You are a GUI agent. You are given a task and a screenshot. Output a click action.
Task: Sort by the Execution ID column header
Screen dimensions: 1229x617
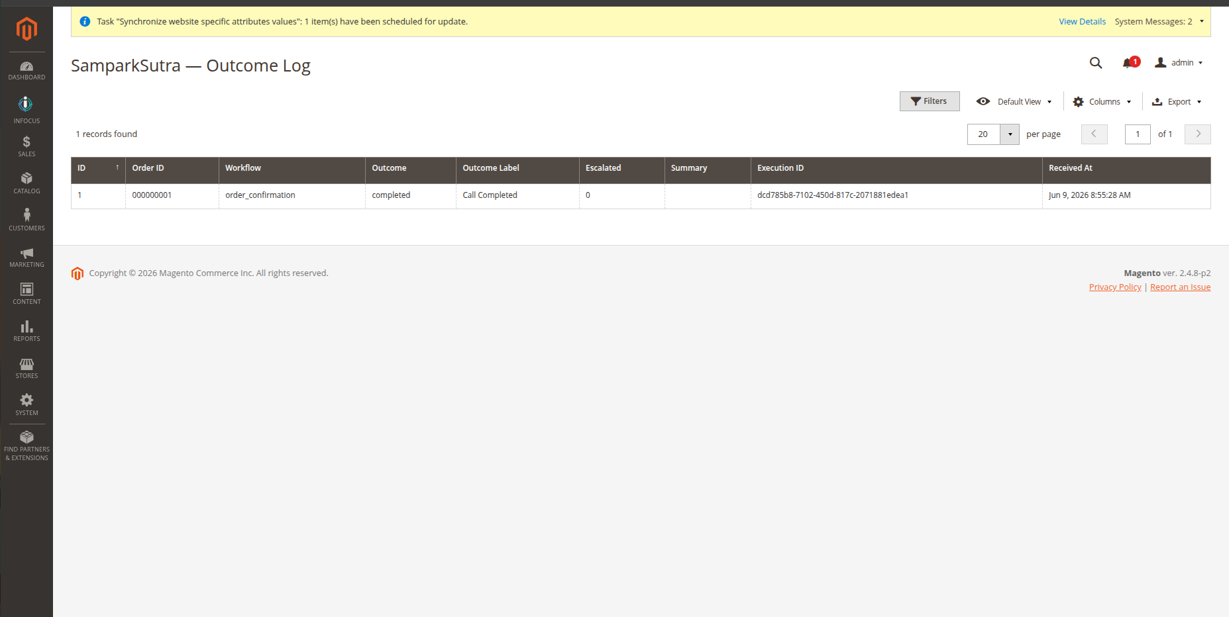coord(896,170)
